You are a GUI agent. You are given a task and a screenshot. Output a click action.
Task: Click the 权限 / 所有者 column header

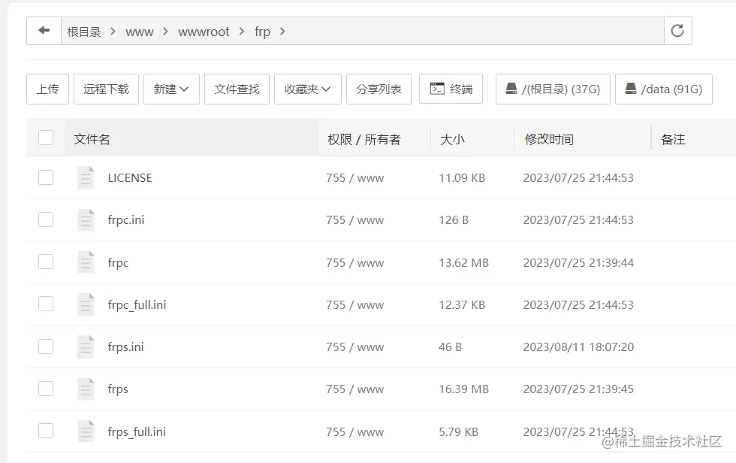[364, 139]
